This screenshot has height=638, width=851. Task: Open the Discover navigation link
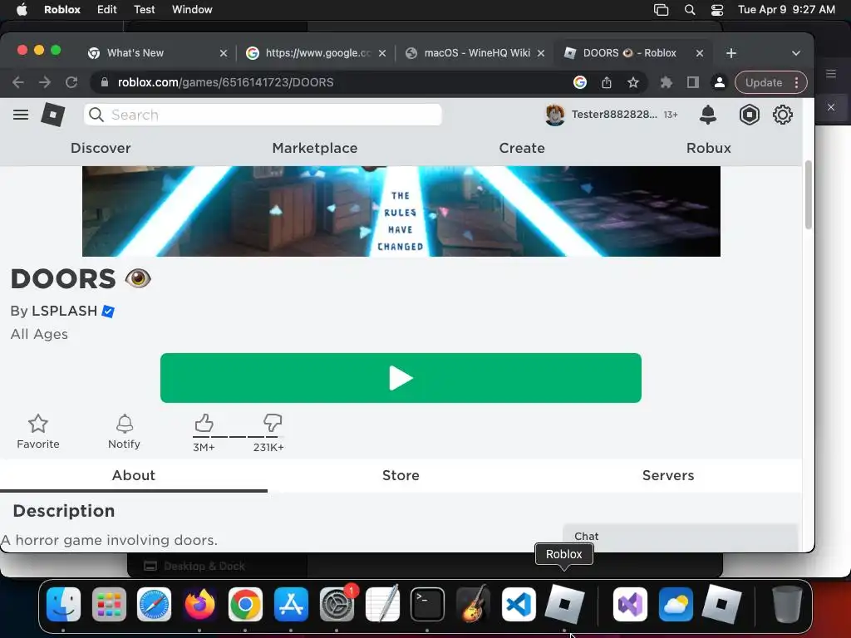pos(101,148)
